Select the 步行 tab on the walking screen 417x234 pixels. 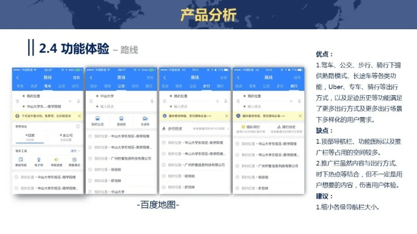(x=206, y=86)
